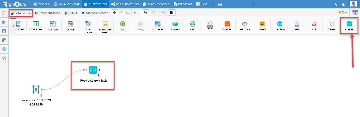Open the BATCH CONSOLE module
Image resolution: width=360 pixels, height=117 pixels.
(156, 4)
